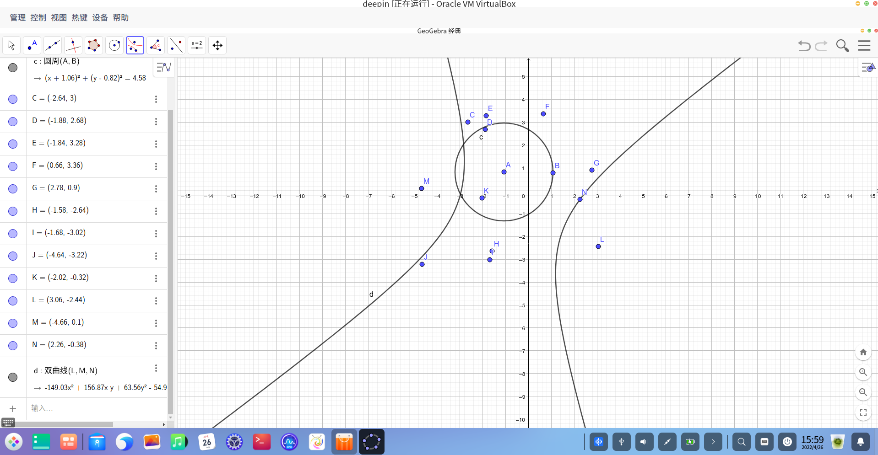The height and width of the screenshot is (455, 878).
Task: Open the 热键 menu
Action: pyautogui.click(x=80, y=18)
